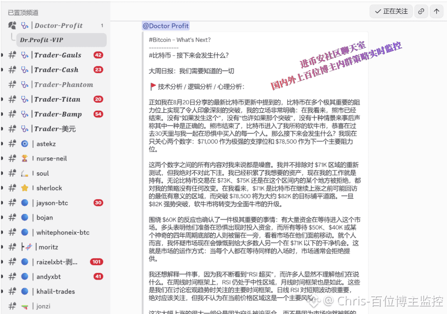Open the @Doctor Profit mention
This screenshot has height=314, width=447.
166,26
